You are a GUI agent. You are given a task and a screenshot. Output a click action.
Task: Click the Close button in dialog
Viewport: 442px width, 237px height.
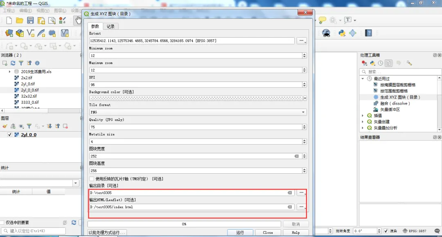coord(268,233)
